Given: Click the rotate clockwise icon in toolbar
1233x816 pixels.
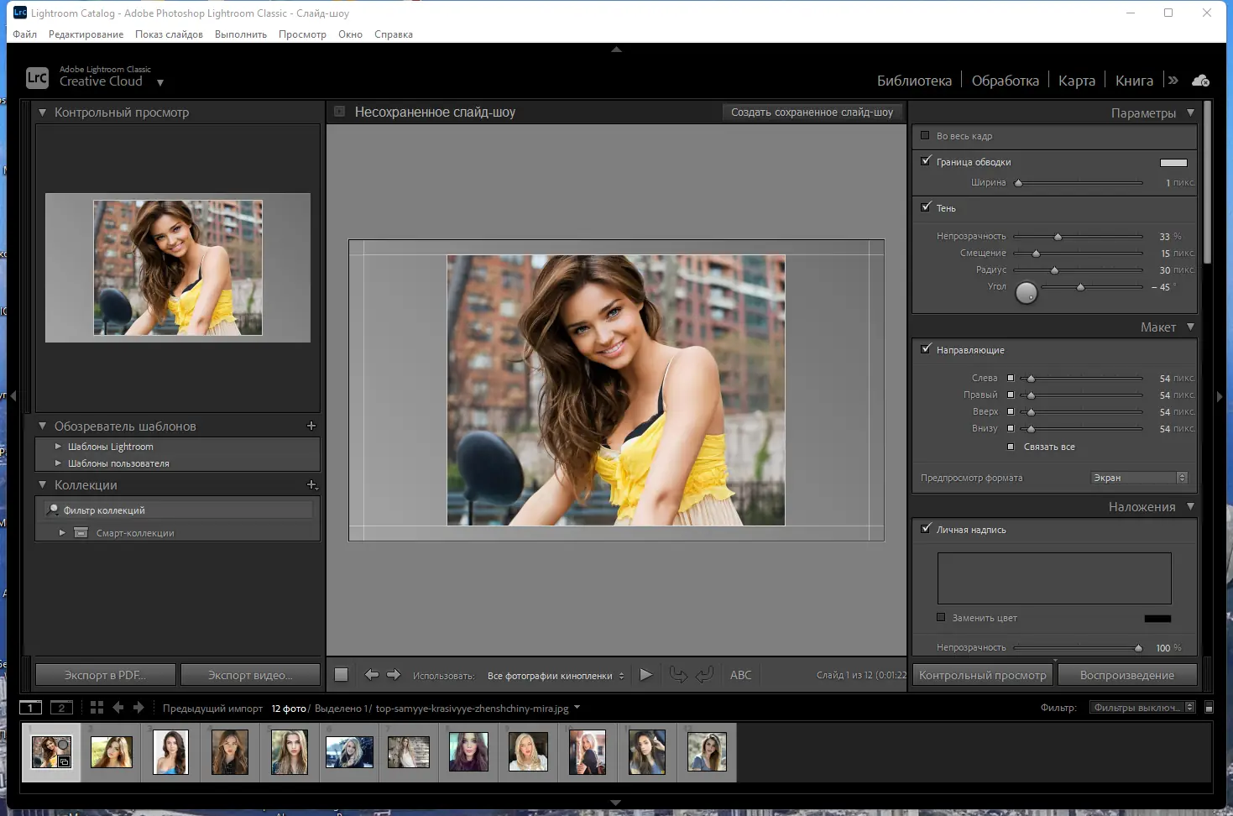Looking at the screenshot, I should [x=704, y=675].
